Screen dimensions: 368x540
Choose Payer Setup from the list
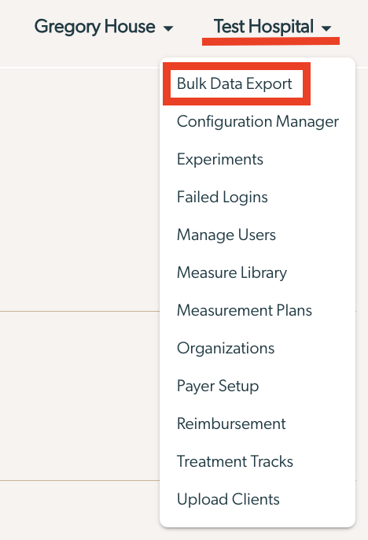218,386
